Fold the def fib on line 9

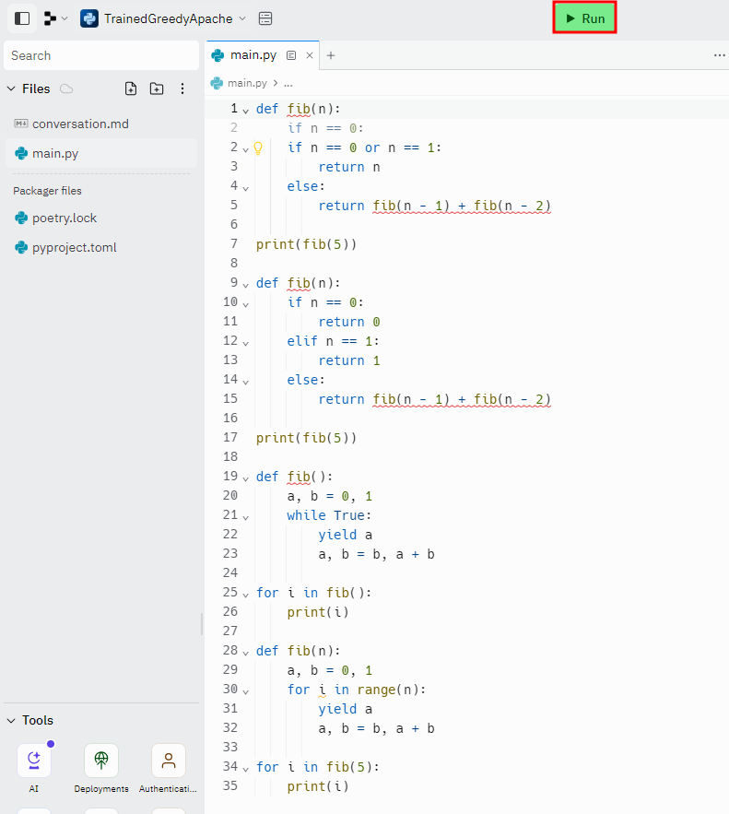pos(245,285)
